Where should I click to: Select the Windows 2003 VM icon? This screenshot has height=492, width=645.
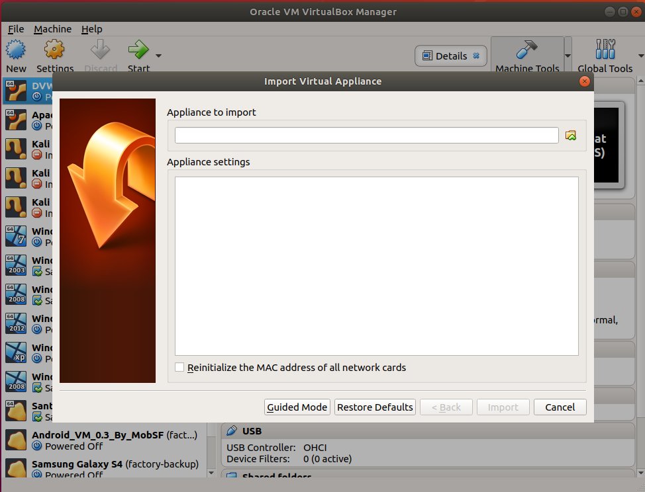pyautogui.click(x=16, y=265)
